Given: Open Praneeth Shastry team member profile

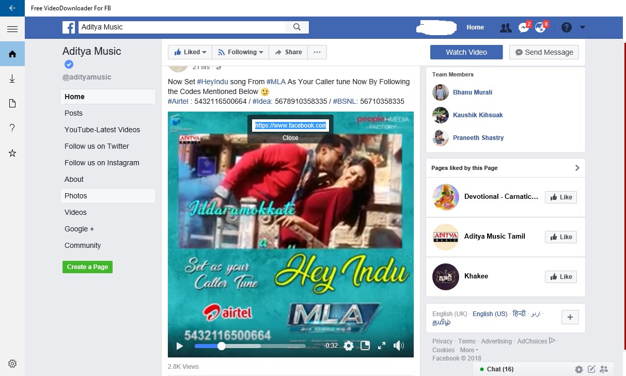Looking at the screenshot, I should coord(478,138).
